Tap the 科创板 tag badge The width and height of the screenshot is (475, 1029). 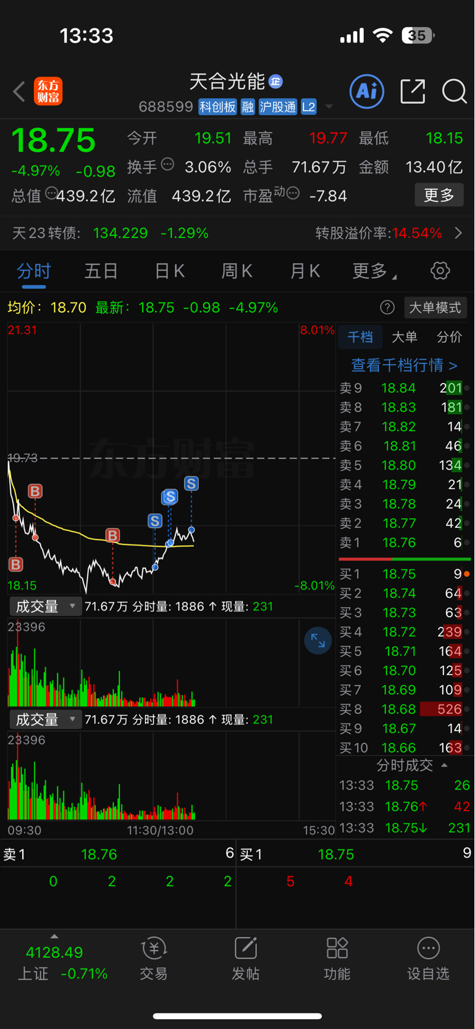coord(217,107)
